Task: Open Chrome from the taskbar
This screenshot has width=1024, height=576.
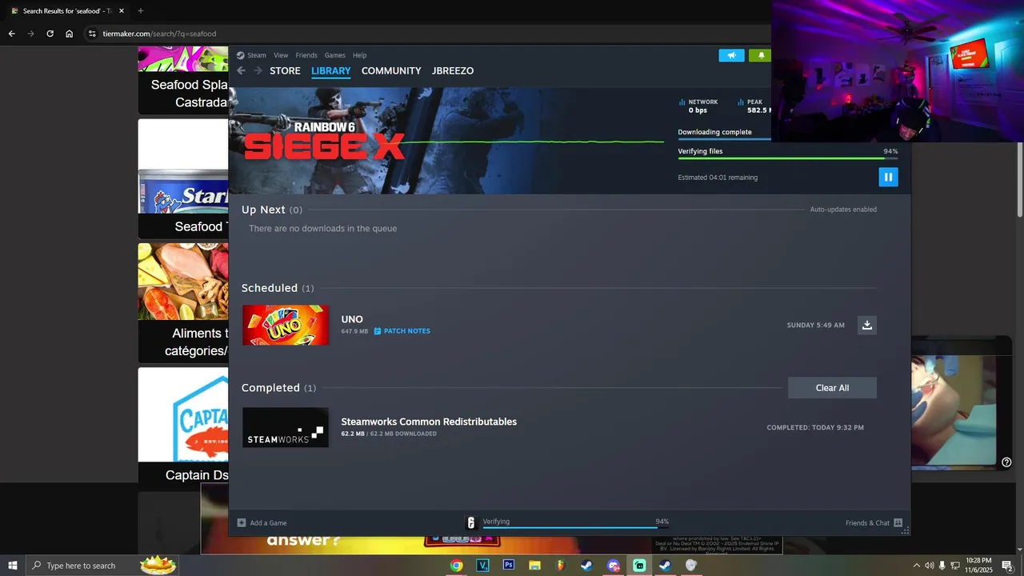Action: point(456,566)
